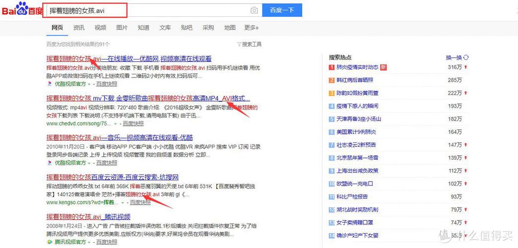
Task: Open hot search 科比尸检报告
Action: [352, 196]
